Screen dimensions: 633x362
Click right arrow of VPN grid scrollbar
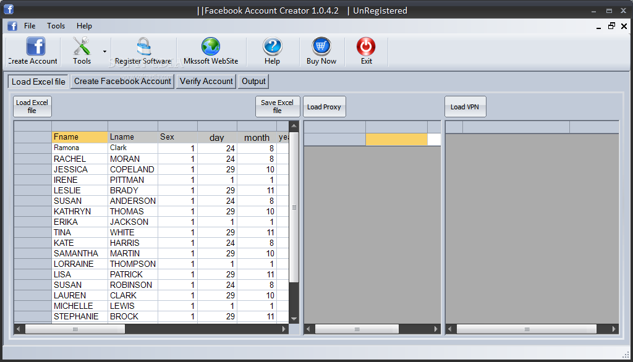tap(614, 329)
